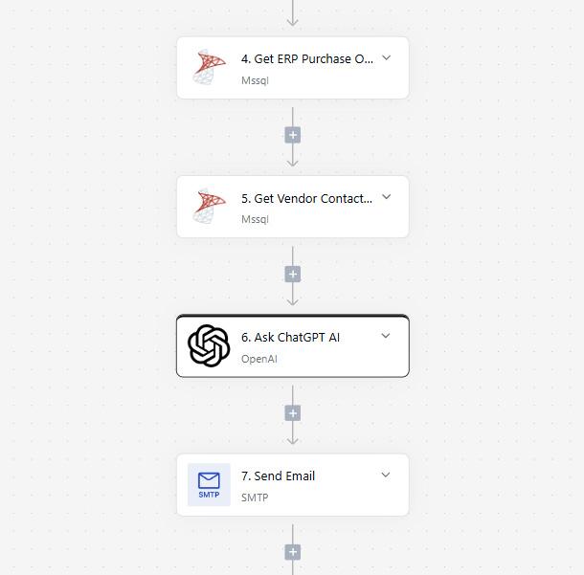Click the Mssql icon on step 4
Viewport: 584px width, 575px height.
click(x=209, y=67)
